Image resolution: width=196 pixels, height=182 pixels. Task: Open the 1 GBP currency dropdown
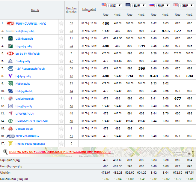tap(186, 5)
